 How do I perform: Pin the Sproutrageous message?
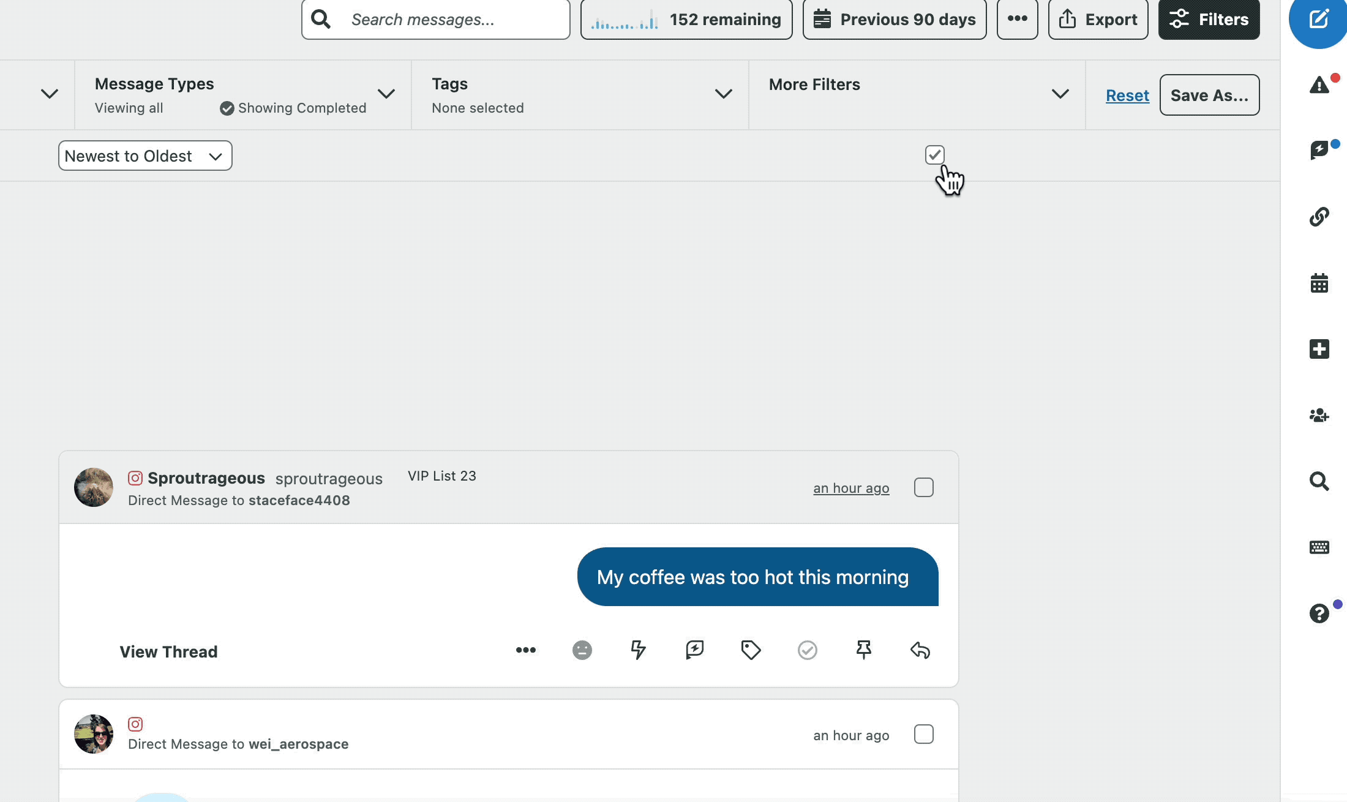coord(864,650)
